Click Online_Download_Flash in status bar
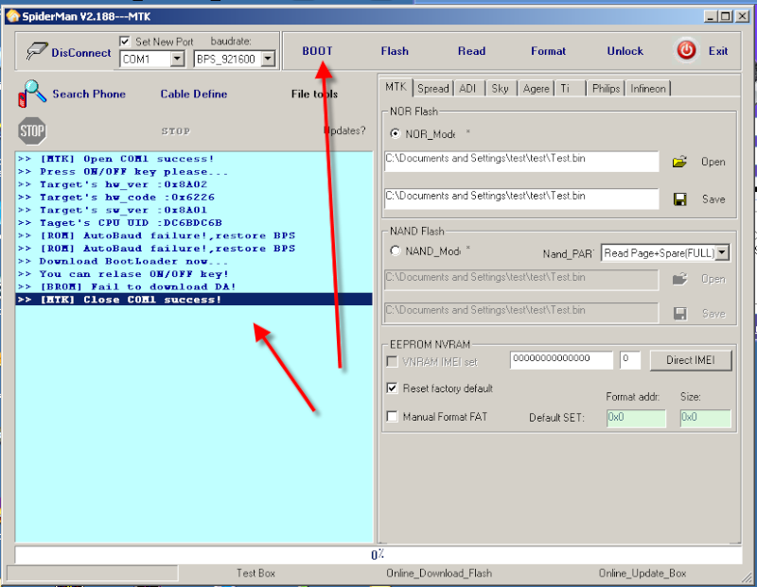Viewport: 757px width, 587px height. [439, 573]
